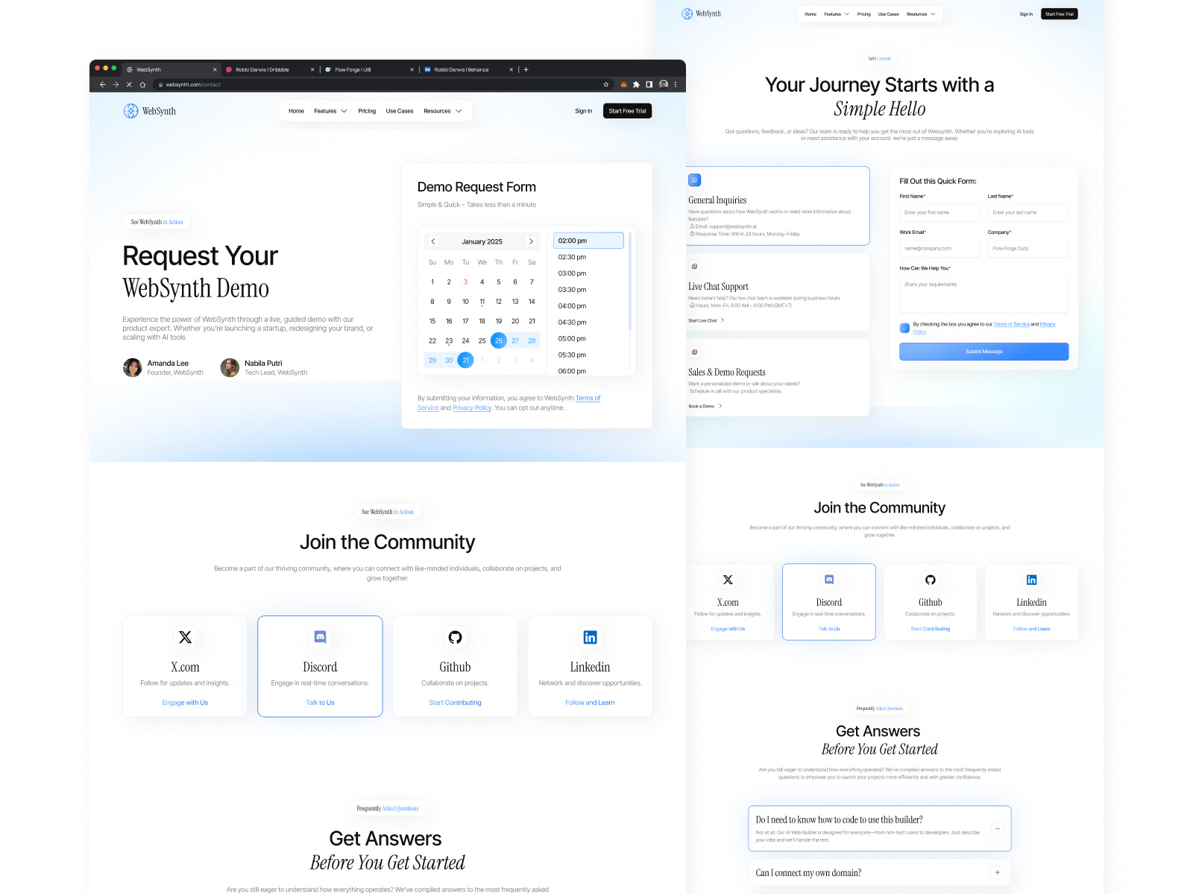1193x894 pixels.
Task: Open Pricing in the browser window nav
Action: (367, 111)
